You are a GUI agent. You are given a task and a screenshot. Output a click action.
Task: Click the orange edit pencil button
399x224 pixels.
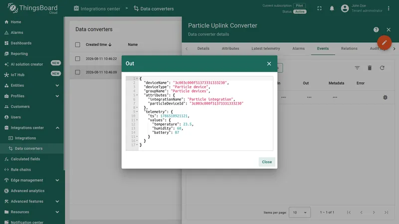click(x=384, y=42)
